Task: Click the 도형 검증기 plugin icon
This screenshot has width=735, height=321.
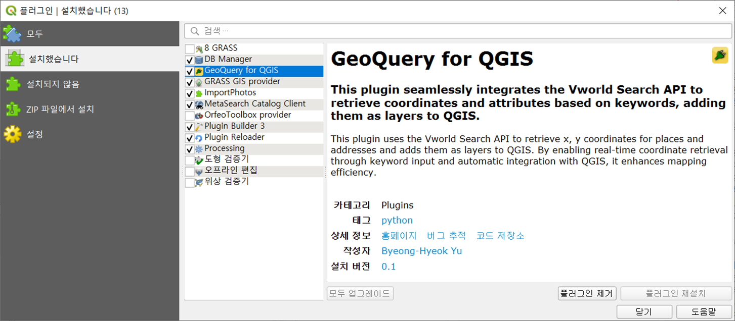Action: 199,160
